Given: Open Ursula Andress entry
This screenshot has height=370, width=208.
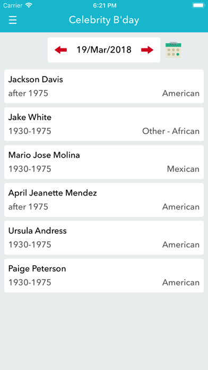Looking at the screenshot, I should (104, 238).
